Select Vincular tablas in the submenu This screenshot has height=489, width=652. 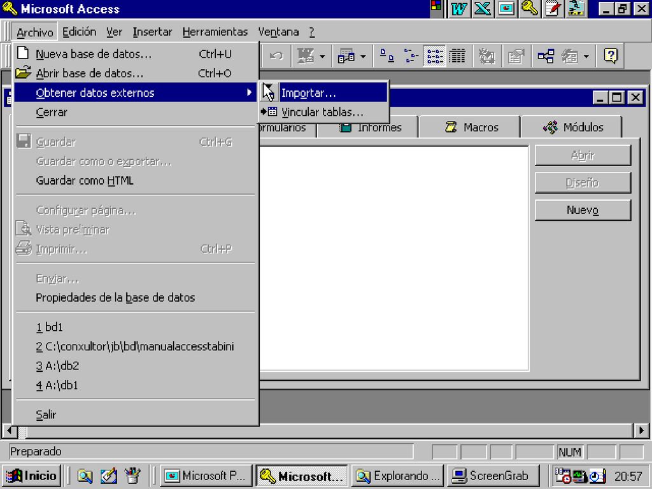[324, 112]
